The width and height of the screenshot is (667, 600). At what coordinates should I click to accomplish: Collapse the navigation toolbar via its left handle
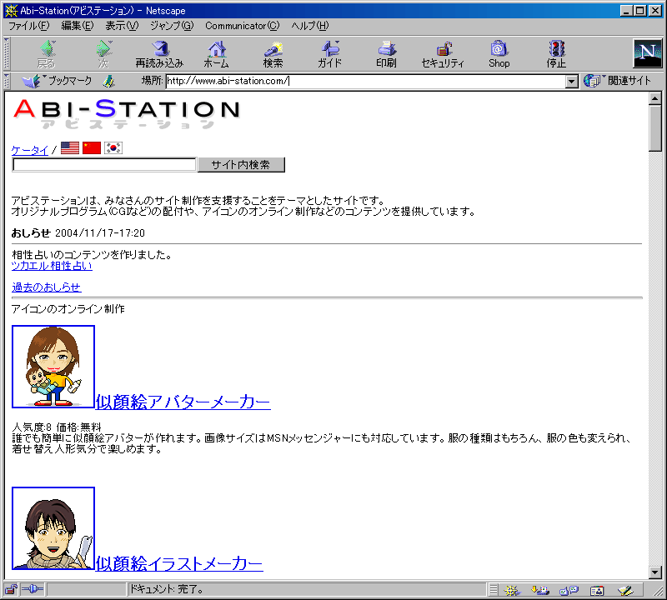tap(7, 54)
